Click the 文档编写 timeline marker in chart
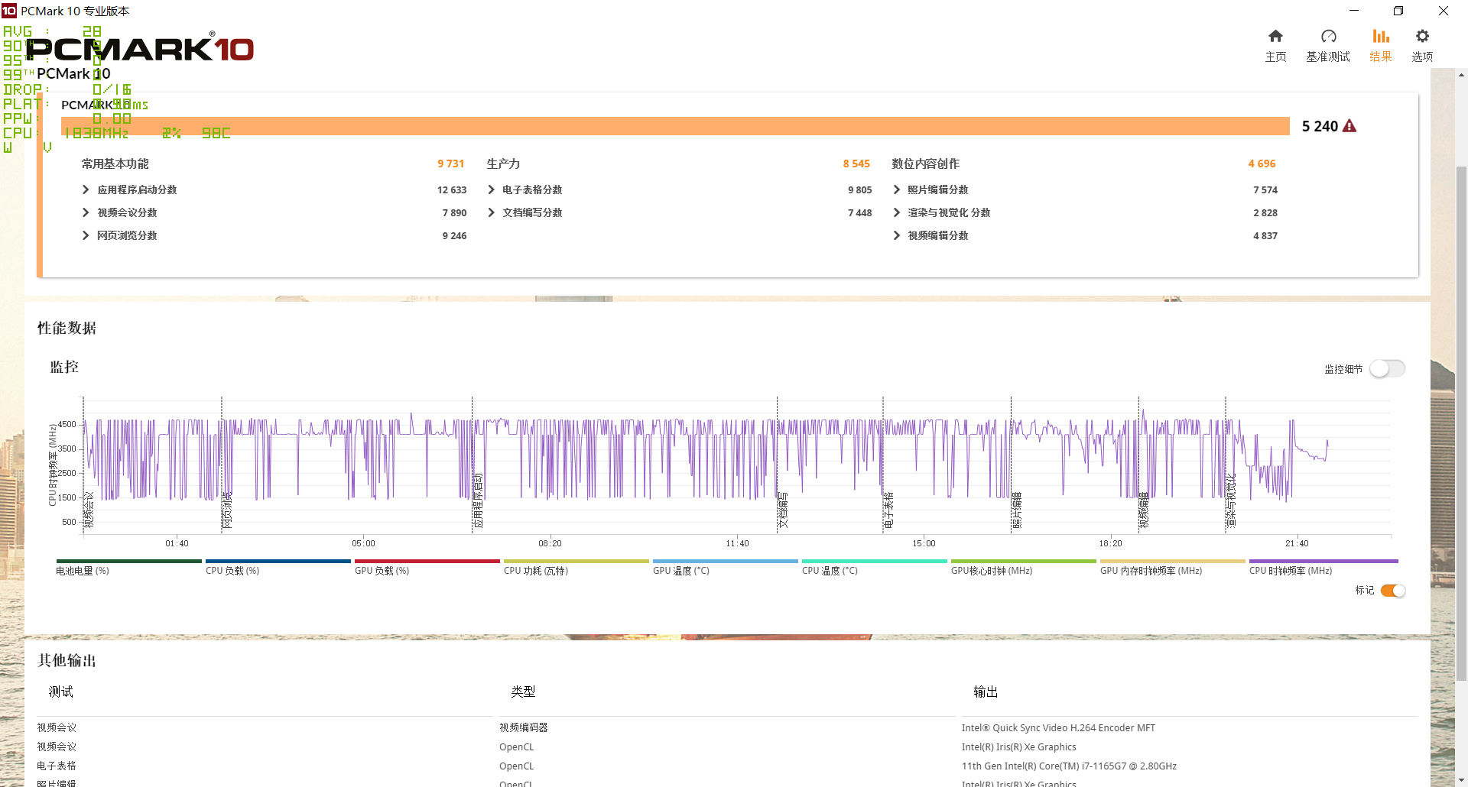 point(783,510)
